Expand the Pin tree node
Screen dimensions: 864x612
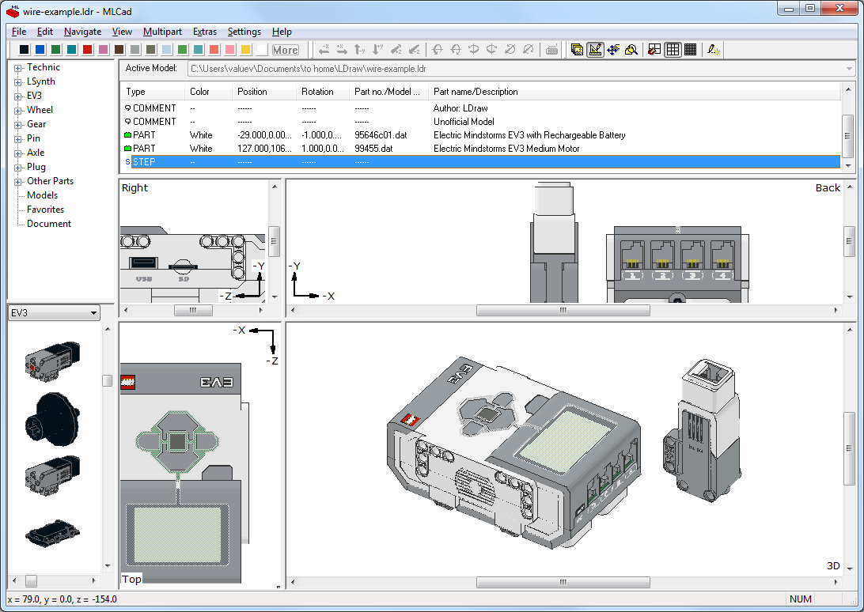pyautogui.click(x=17, y=139)
